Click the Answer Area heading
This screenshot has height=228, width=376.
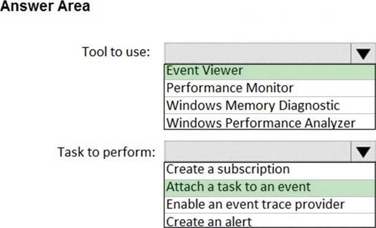point(45,7)
